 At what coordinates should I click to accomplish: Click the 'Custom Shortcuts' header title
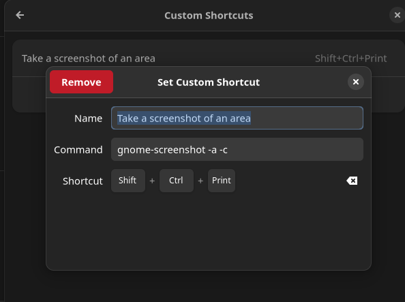click(x=209, y=16)
